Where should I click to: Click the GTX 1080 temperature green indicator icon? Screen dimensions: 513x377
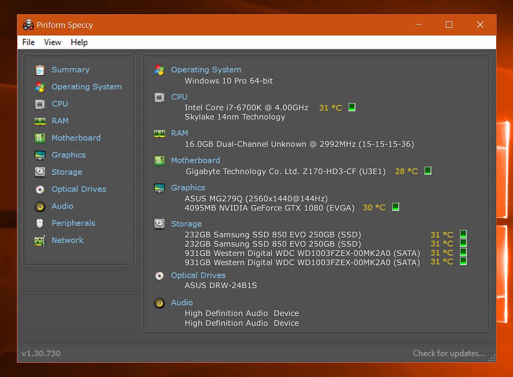point(396,207)
